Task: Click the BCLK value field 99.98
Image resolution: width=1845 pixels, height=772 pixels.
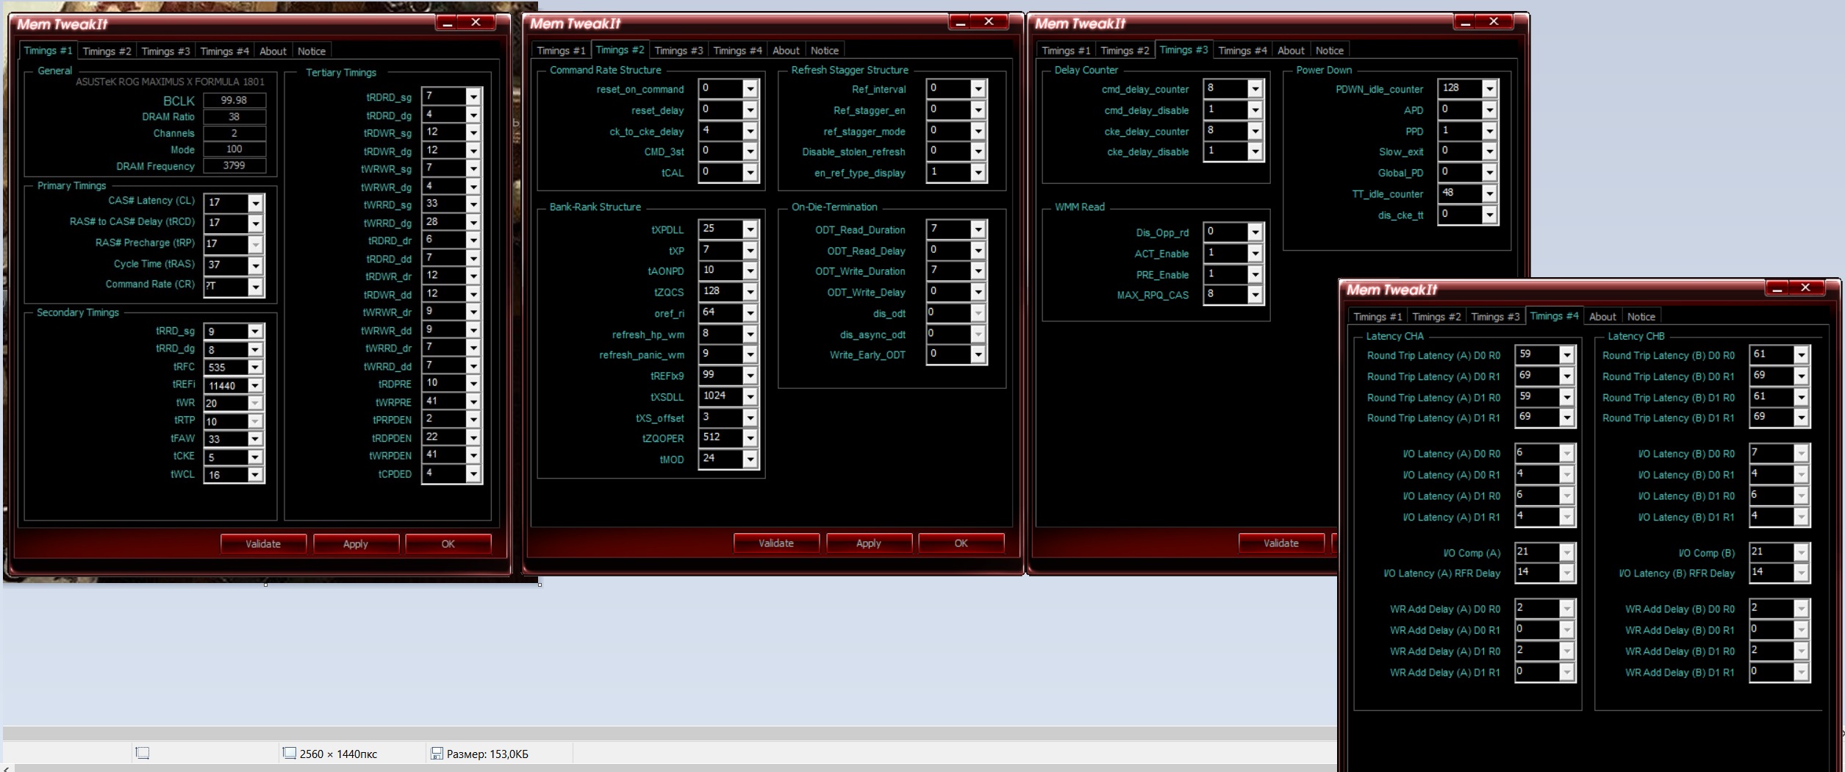Action: [x=234, y=100]
